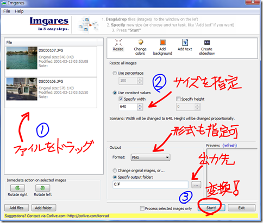
Task: Click the browse output folder ellipsis button
Action: click(196, 185)
